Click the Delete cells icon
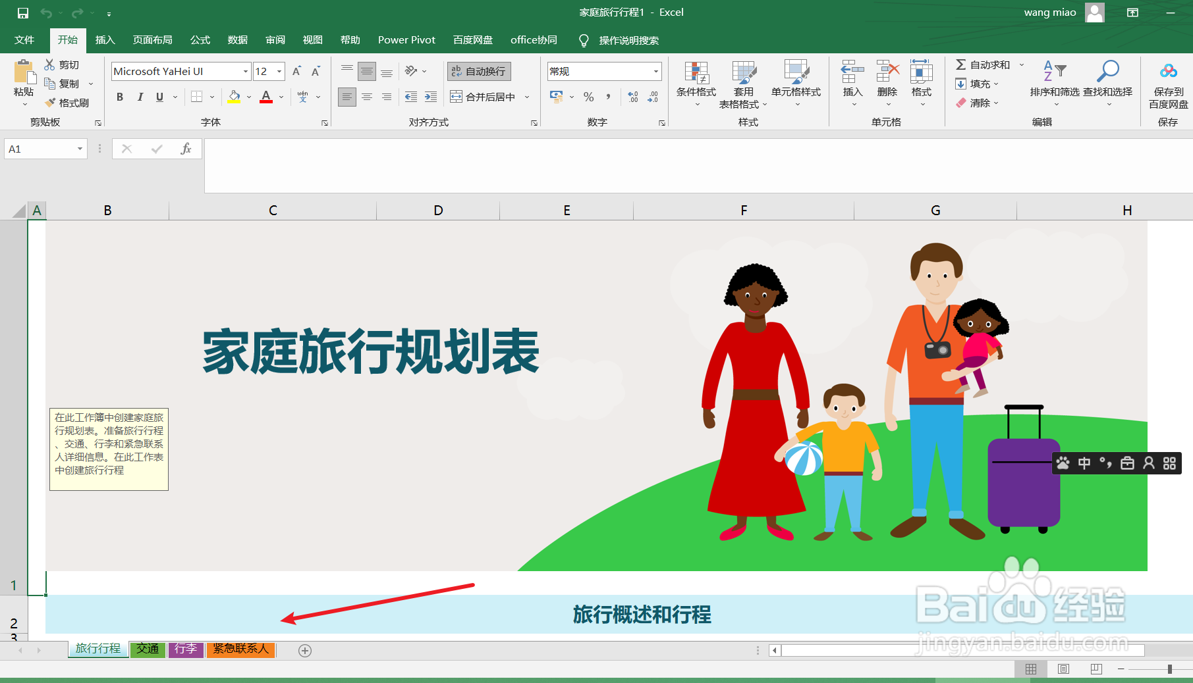The image size is (1193, 683). pyautogui.click(x=887, y=71)
